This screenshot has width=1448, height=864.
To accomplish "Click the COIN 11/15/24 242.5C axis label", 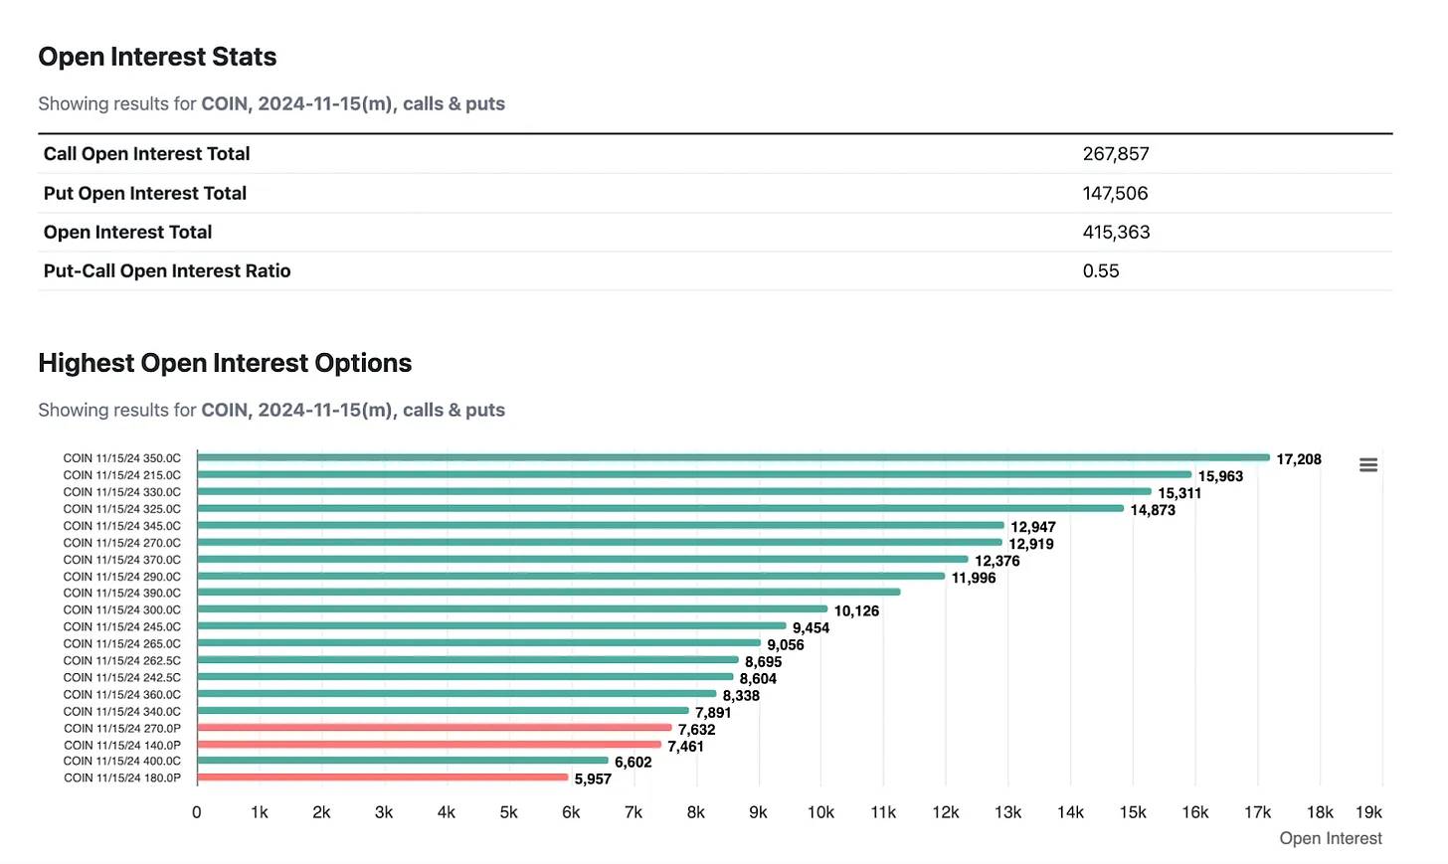I will (122, 677).
